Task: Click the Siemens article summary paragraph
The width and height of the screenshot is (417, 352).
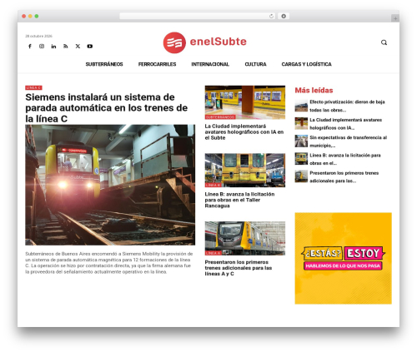Action: pos(109,263)
